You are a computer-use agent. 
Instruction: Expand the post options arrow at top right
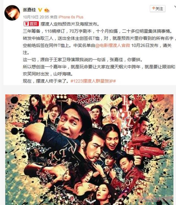click(x=175, y=7)
